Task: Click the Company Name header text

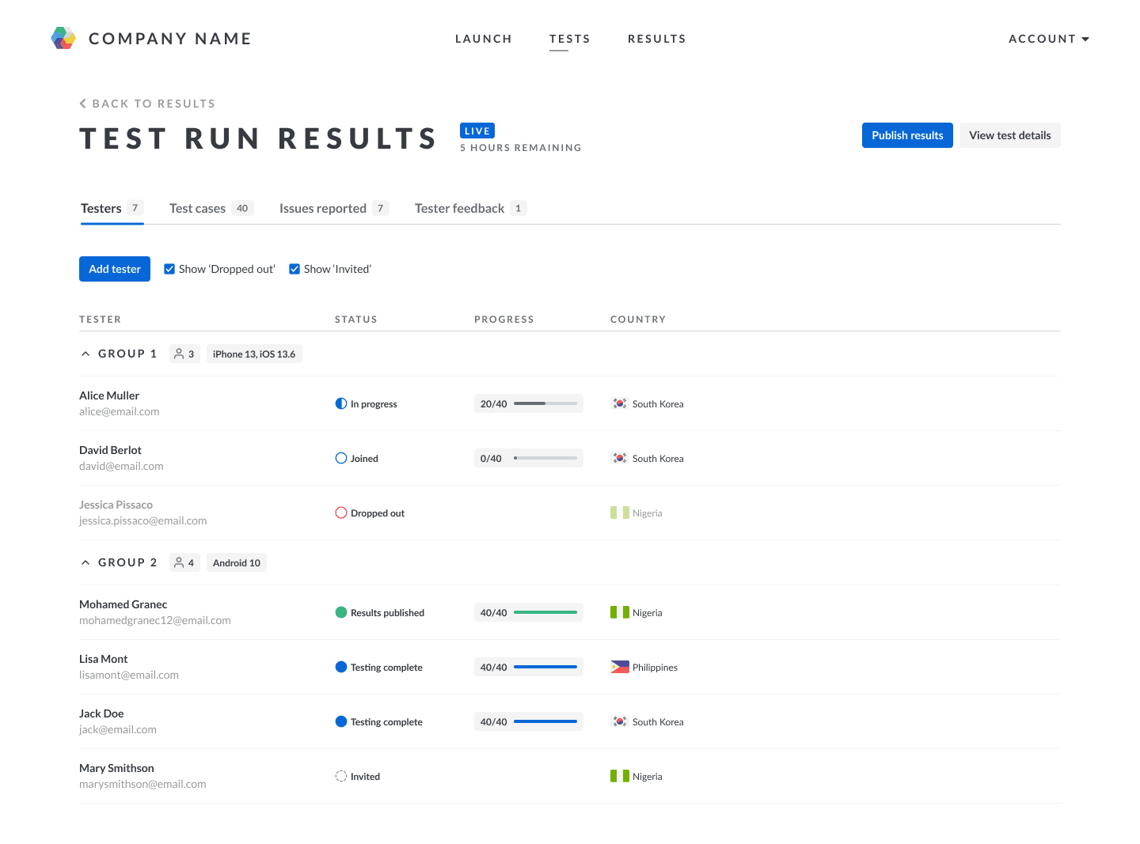Action: coord(170,39)
